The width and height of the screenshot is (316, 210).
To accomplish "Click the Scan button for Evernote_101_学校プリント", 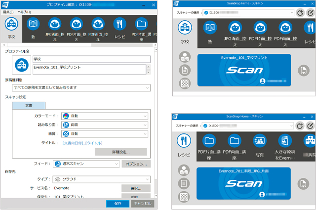I will 244,70.
